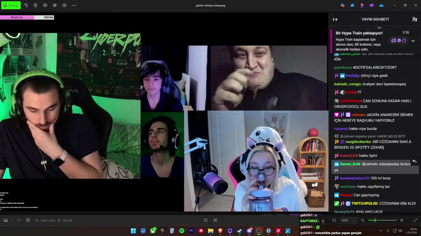Open the Xbox app in taskbar

(153, 231)
